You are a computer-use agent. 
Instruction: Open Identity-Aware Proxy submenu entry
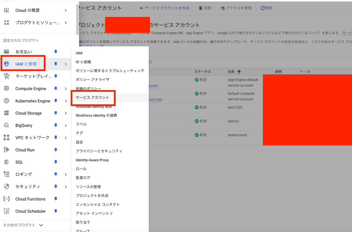92,160
